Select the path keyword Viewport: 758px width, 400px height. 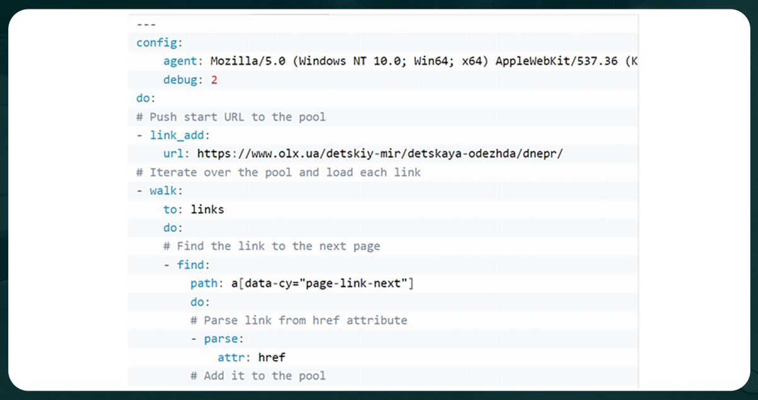pyautogui.click(x=204, y=283)
